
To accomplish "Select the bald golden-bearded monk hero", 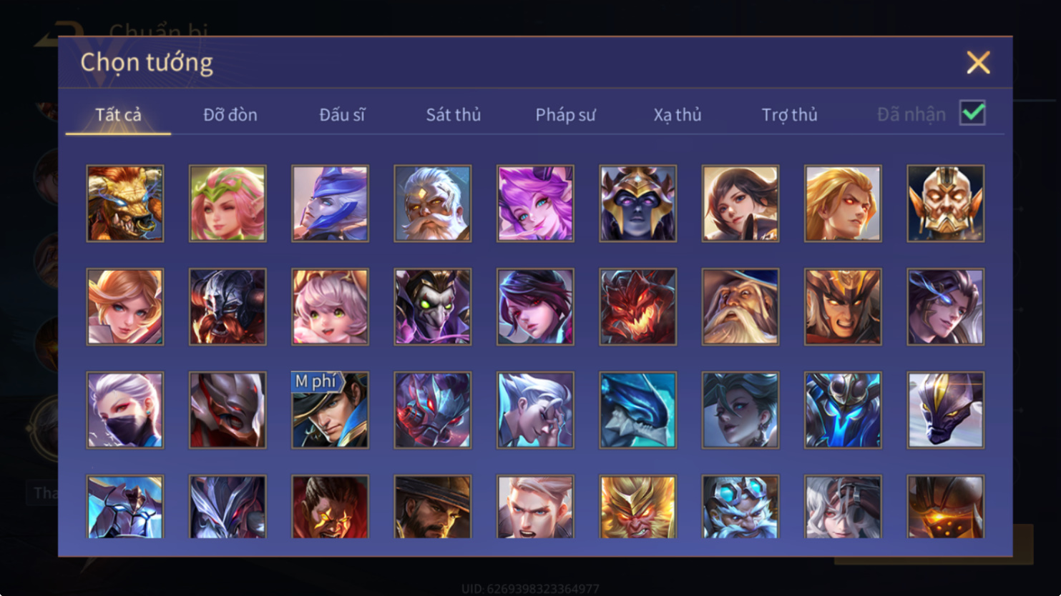I will [945, 204].
